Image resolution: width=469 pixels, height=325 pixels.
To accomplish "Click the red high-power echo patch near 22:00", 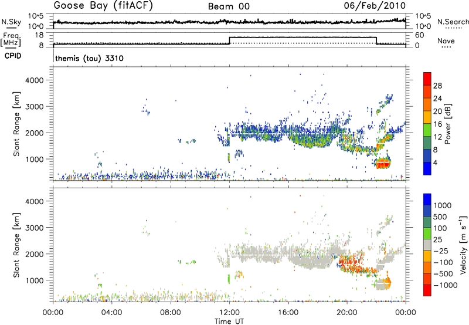I will [383, 164].
